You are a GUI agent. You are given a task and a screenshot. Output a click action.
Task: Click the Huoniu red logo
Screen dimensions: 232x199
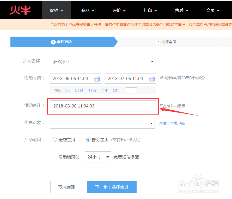(x=20, y=10)
